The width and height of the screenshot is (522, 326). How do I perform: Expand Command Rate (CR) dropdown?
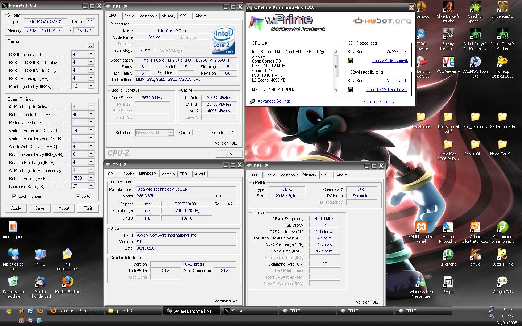pos(91,186)
